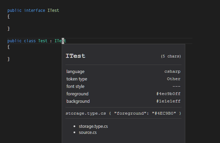
Task: Click the '(5 chars)' label in the inspector
Action: click(171, 56)
